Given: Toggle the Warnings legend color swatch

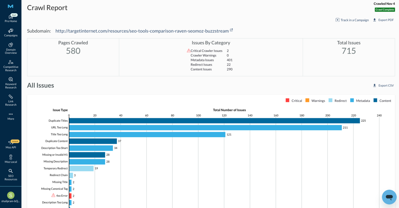Looking at the screenshot, I should point(307,100).
